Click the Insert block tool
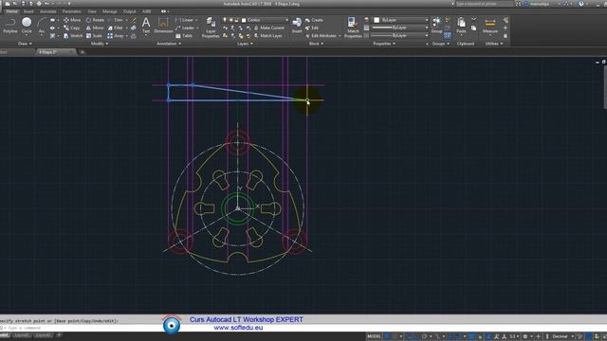607x341 pixels. (x=297, y=26)
